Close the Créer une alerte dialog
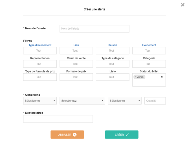This screenshot has width=189, height=149. pyautogui.click(x=183, y=5)
